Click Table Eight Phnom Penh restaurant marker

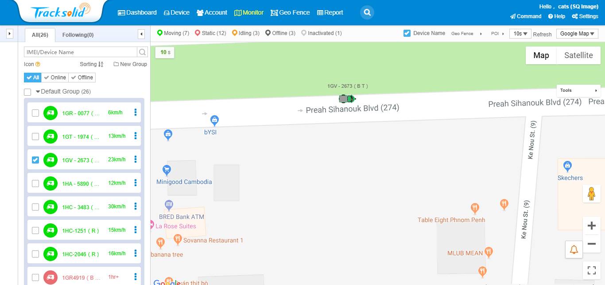475,208
